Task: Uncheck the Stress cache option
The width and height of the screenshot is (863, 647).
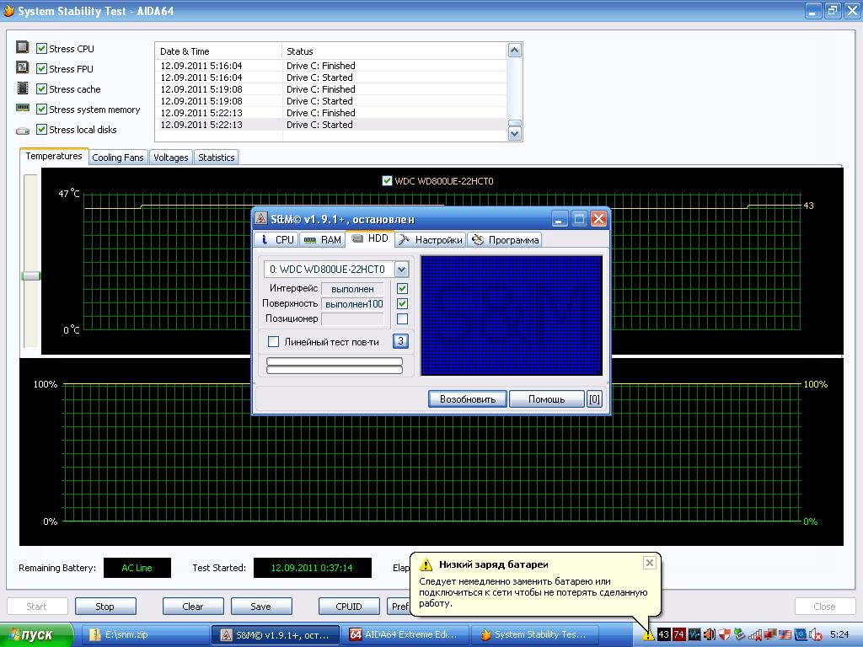Action: click(41, 89)
